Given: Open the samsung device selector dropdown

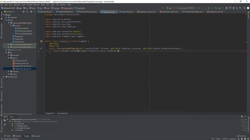Looking at the screenshot, I should point(186,8).
